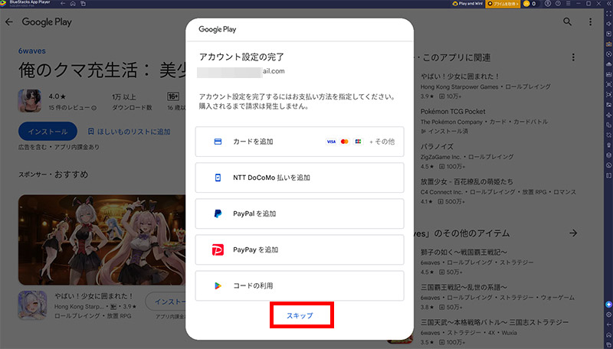
Task: Click the volume icon in BlueStacks sidebar
Action: pos(608,24)
